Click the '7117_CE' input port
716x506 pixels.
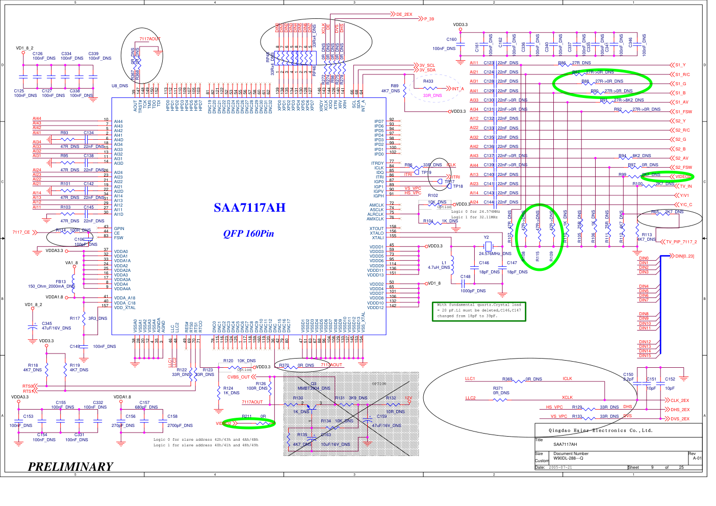tap(21, 233)
